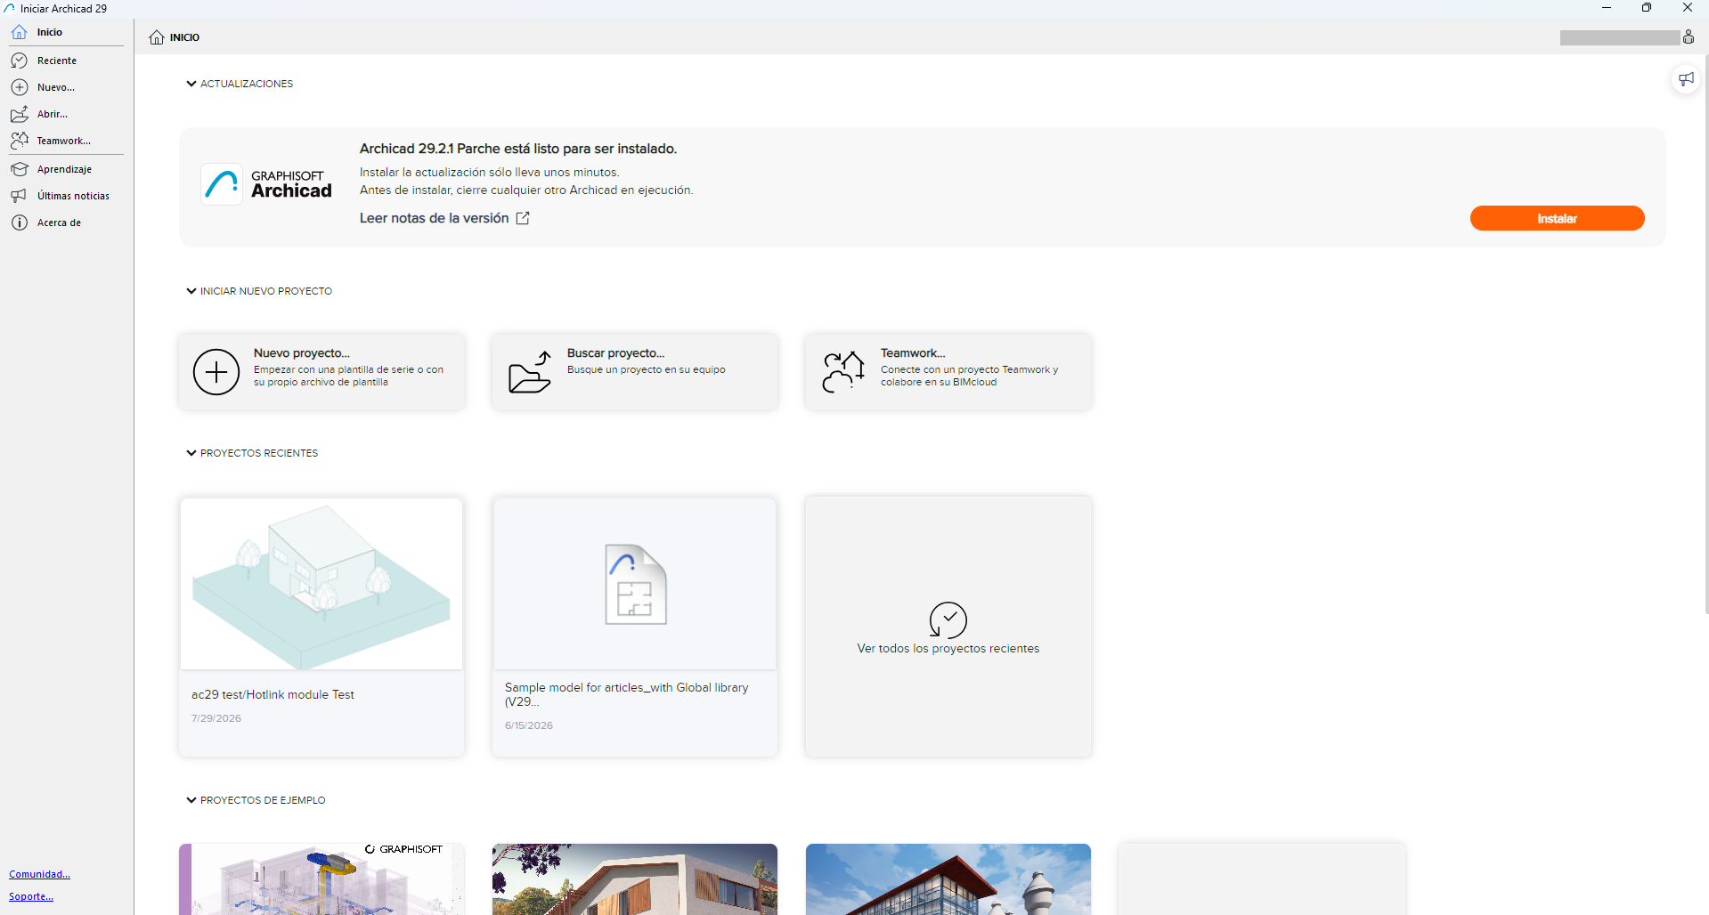1709x915 pixels.
Task: Click the Nuevo plus icon in sidebar
Action: pyautogui.click(x=20, y=87)
